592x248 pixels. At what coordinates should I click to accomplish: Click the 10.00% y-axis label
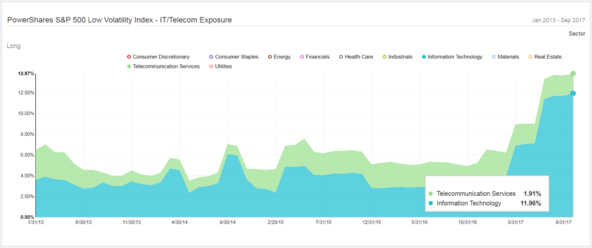(27, 113)
